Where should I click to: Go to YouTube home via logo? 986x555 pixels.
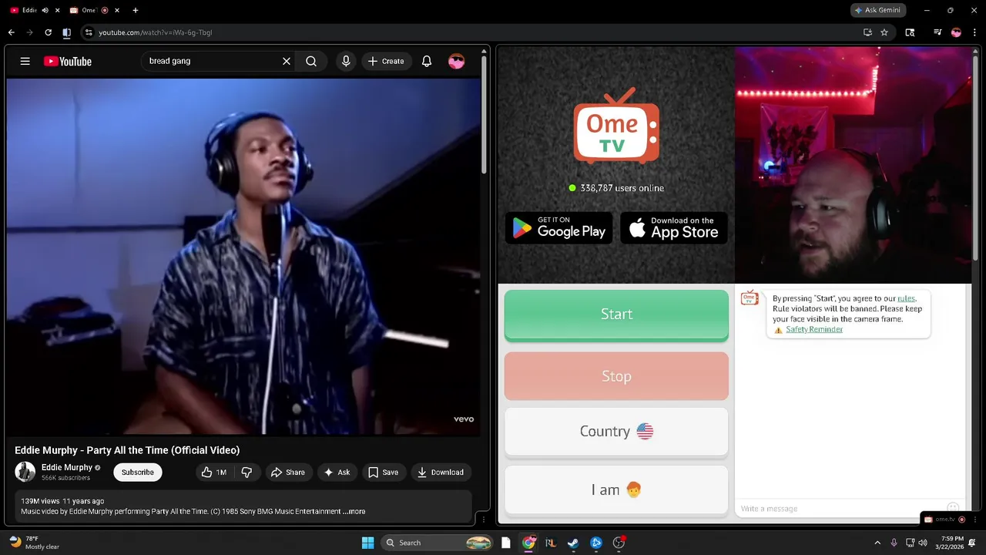pyautogui.click(x=68, y=62)
